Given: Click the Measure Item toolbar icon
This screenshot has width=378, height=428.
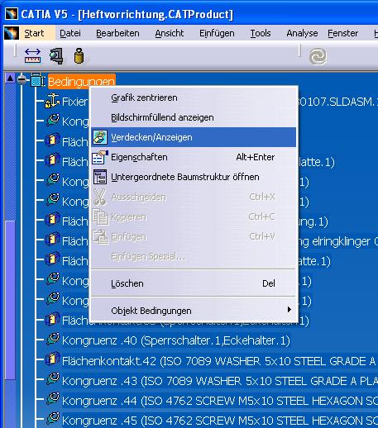Looking at the screenshot, I should click(56, 56).
